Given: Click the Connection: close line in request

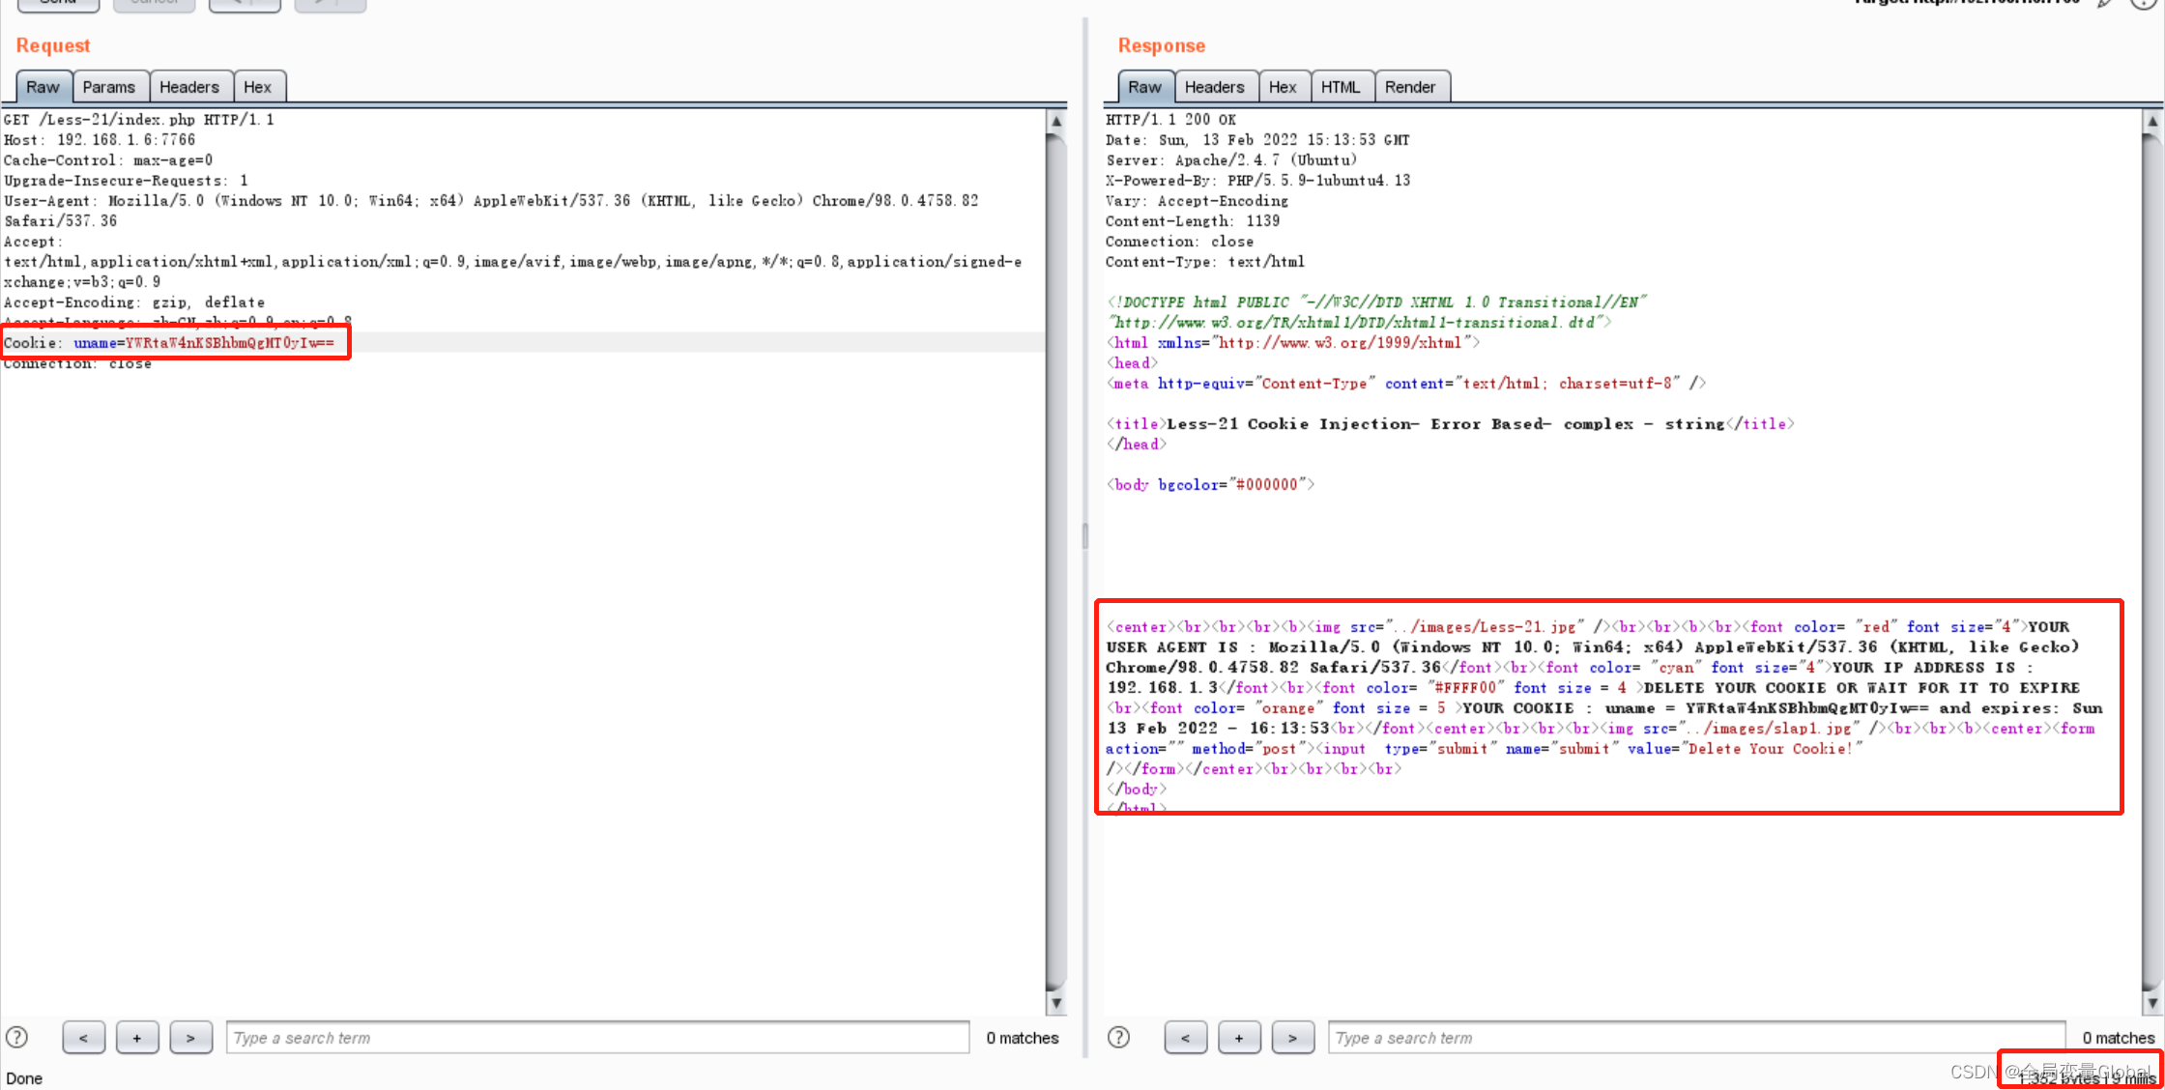Looking at the screenshot, I should click(77, 363).
